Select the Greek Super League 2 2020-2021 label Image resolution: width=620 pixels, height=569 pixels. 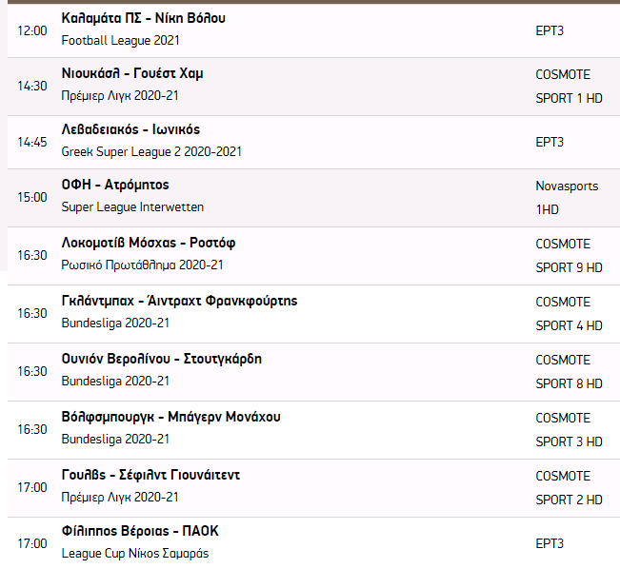(x=151, y=151)
